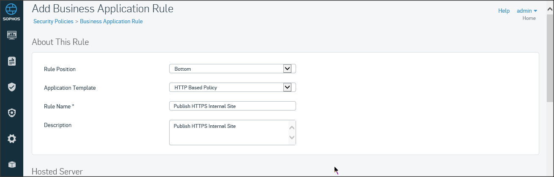Go to Security Policies breadcrumb
This screenshot has width=554, height=177.
[x=53, y=21]
